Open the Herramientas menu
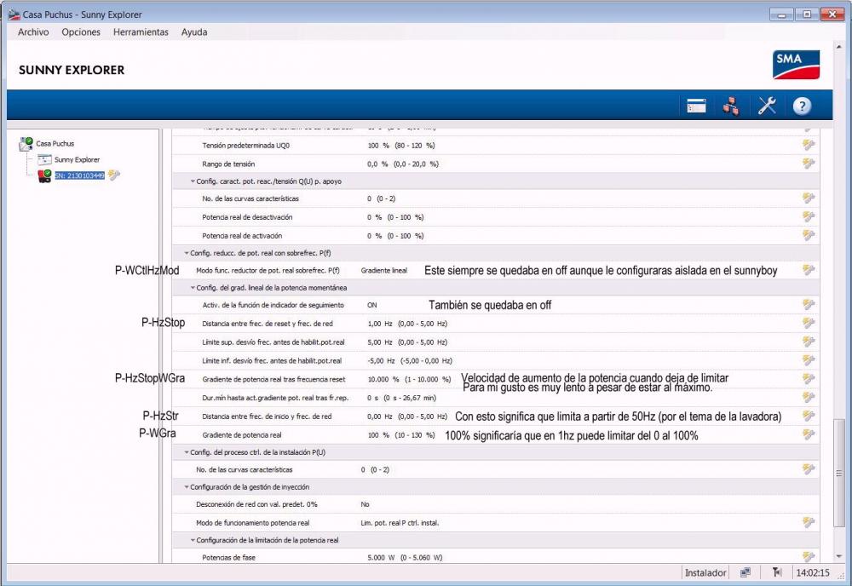Viewport: 852px width, 586px height. click(x=141, y=32)
